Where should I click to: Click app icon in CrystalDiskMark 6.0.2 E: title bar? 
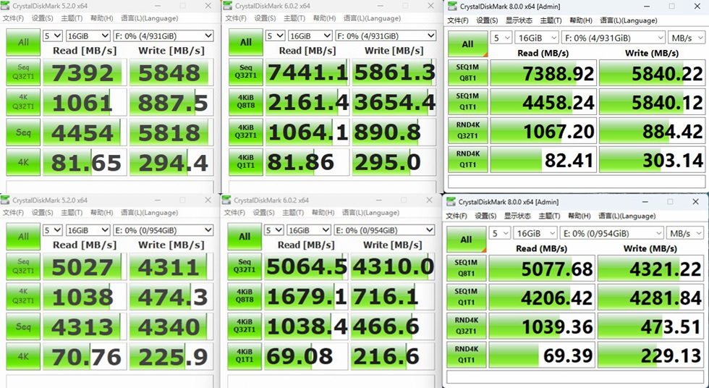click(x=227, y=200)
